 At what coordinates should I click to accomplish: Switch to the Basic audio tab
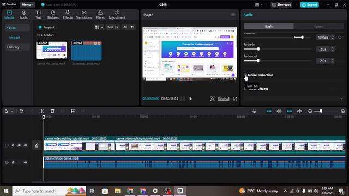[x=269, y=27]
